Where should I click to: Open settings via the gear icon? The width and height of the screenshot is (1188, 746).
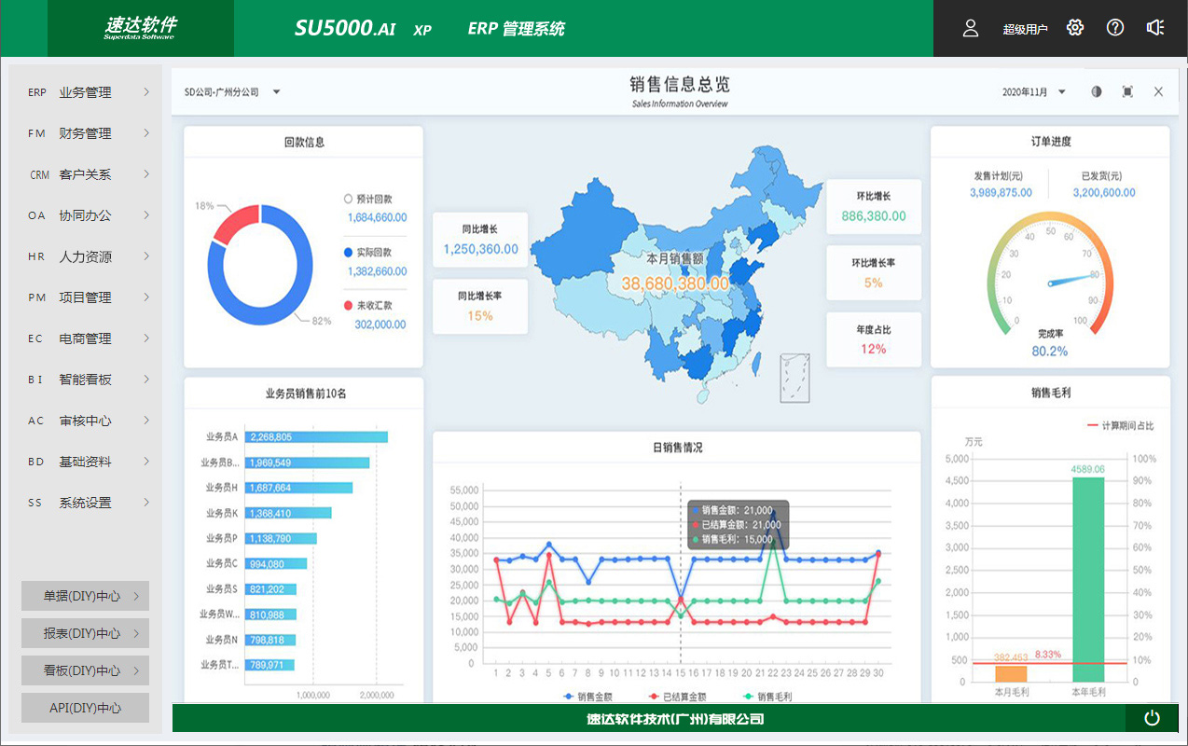pos(1075,28)
